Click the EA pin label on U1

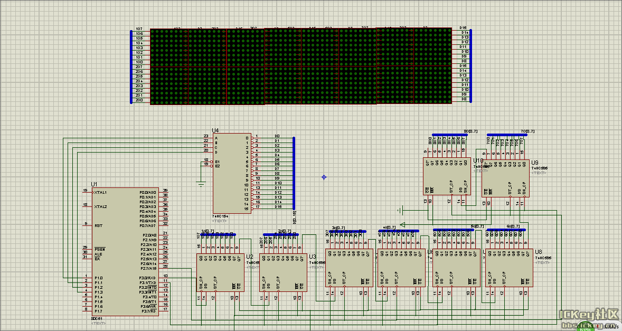pos(97,259)
